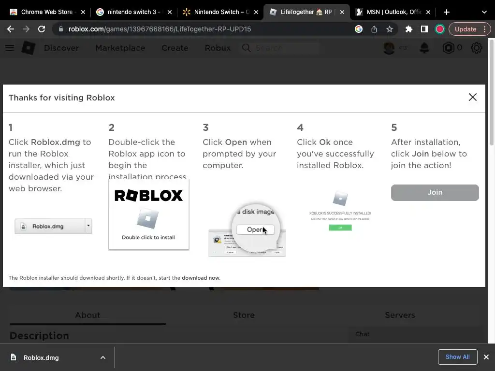Viewport: 495px width, 371px height.
Task: Expand Roblox.dmg download options chevron
Action: point(103,357)
